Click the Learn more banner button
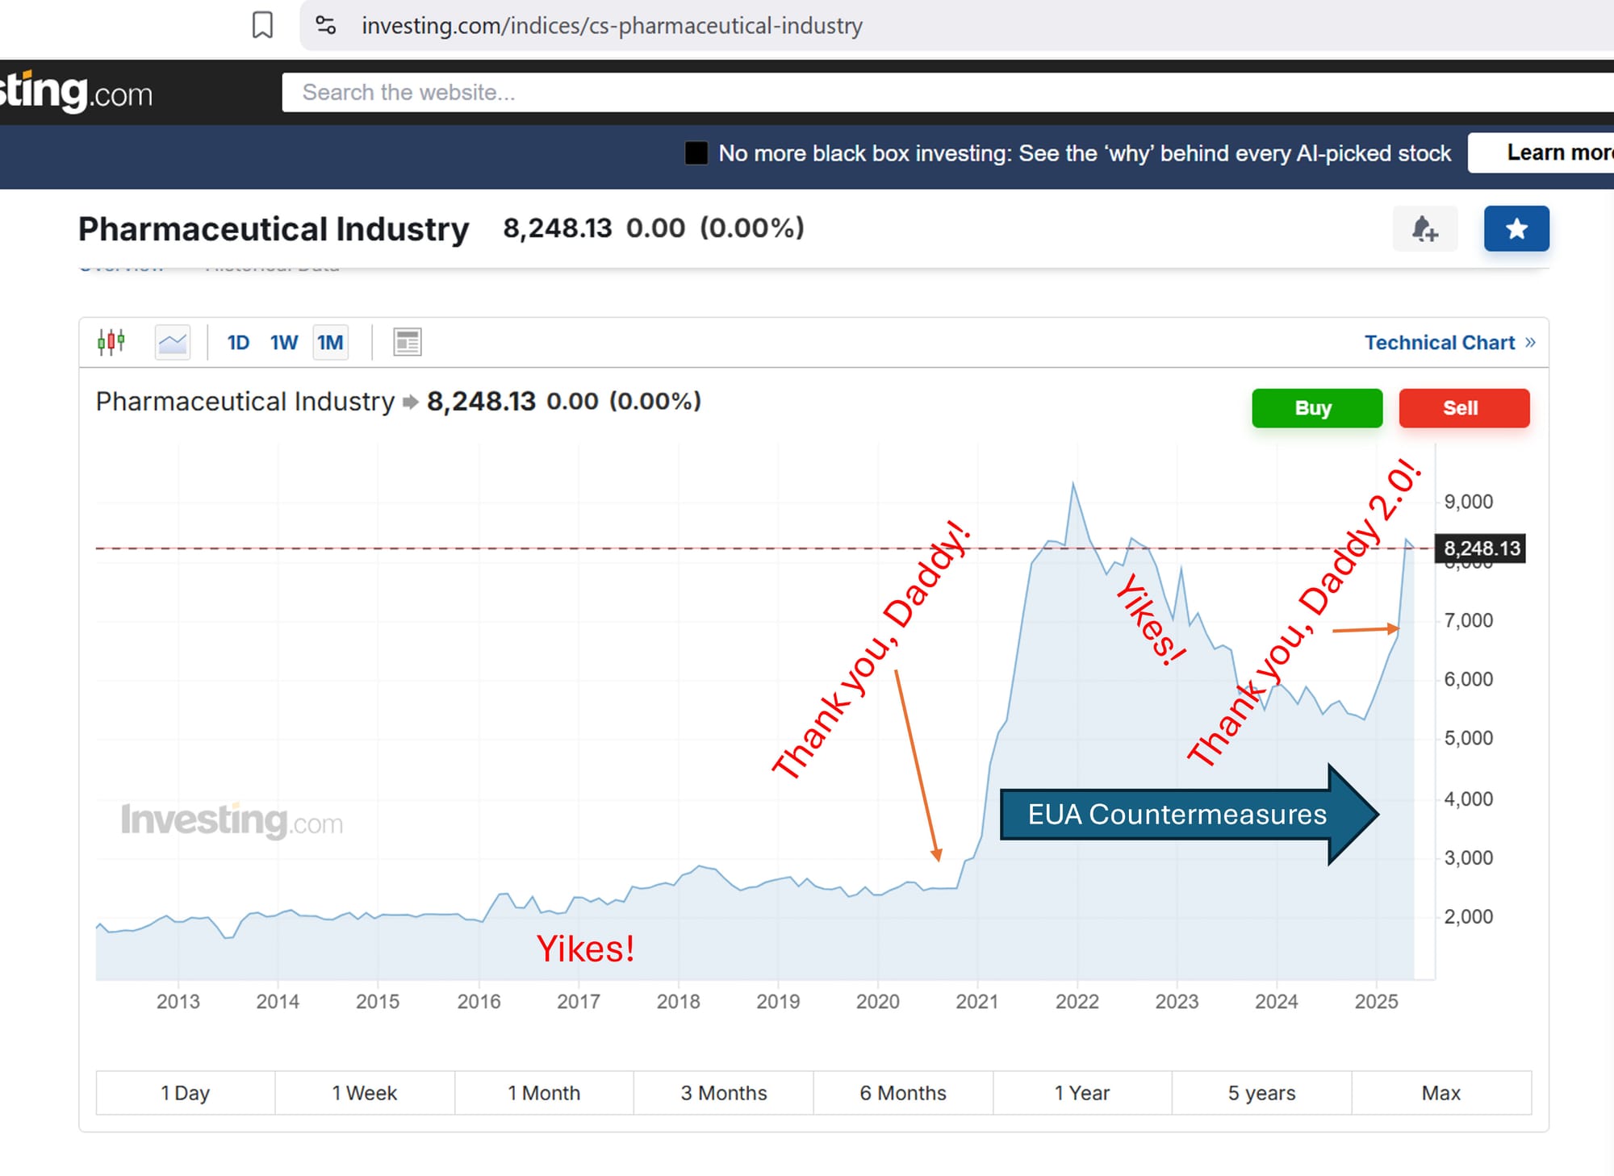The height and width of the screenshot is (1176, 1614). coord(1541,152)
